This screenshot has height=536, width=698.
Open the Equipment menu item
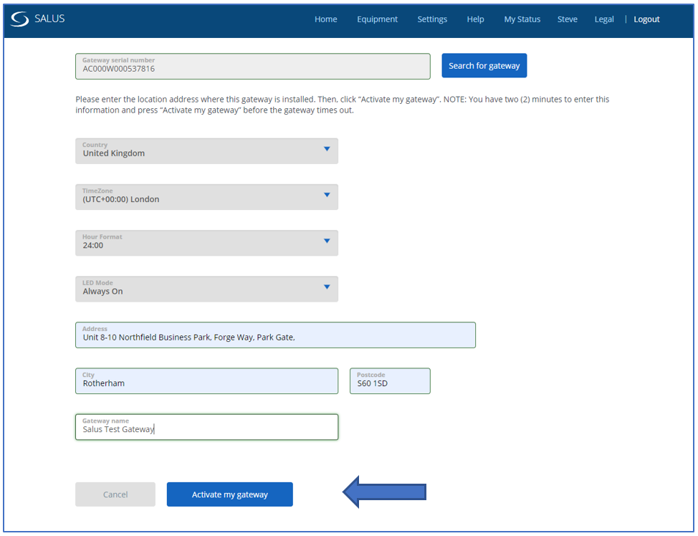377,19
